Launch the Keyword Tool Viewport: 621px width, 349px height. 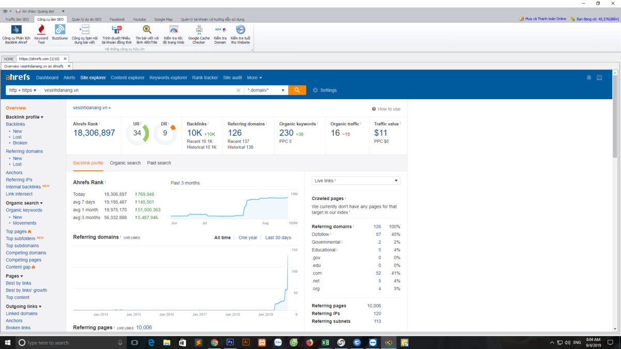tap(41, 35)
